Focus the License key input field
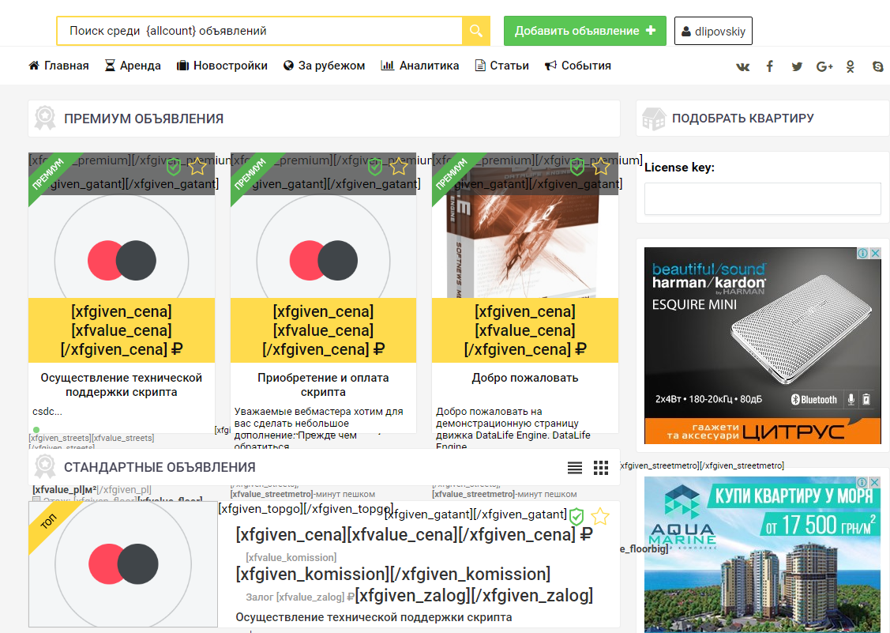The height and width of the screenshot is (633, 890). pos(762,198)
